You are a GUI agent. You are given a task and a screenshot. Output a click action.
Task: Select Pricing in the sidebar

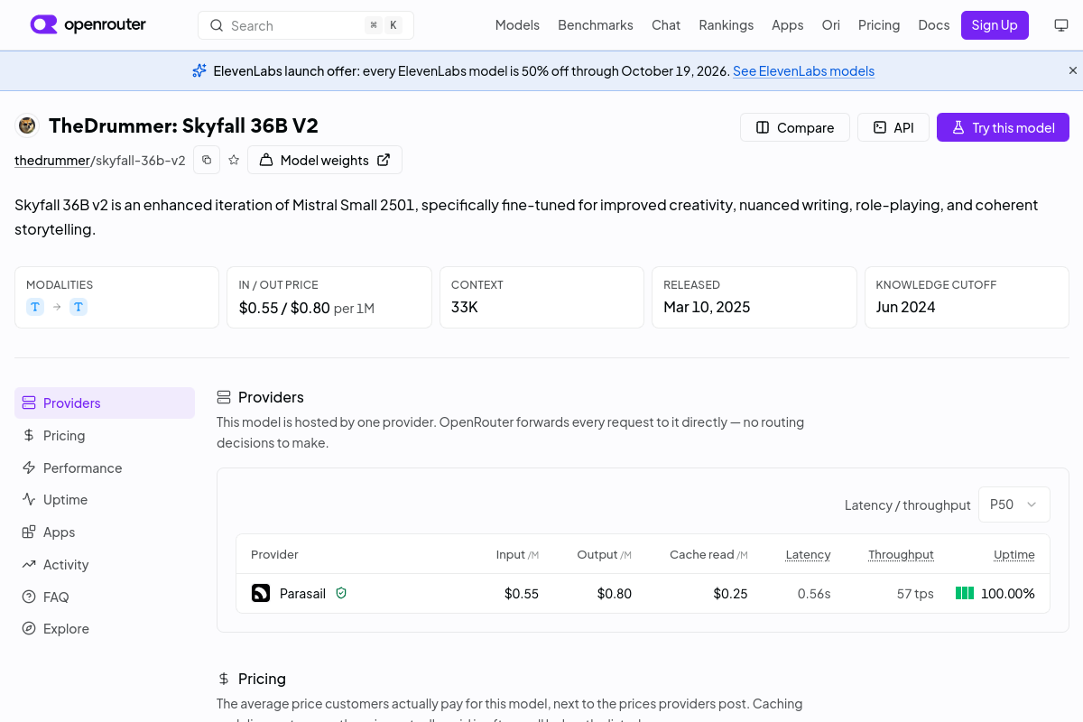click(105, 436)
